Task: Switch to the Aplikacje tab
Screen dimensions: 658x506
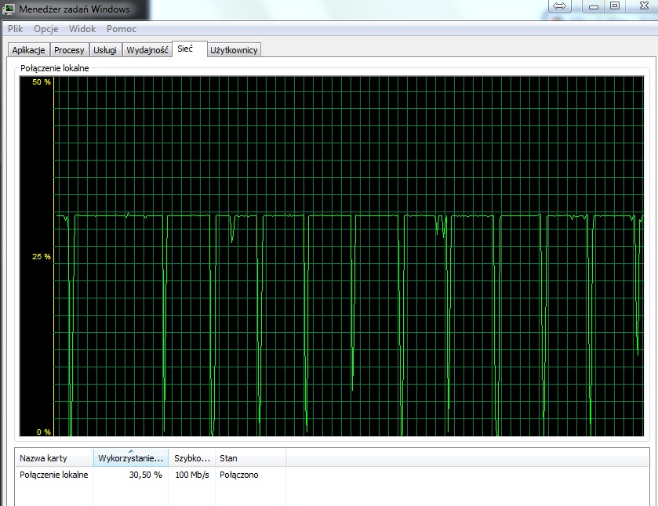Action: [x=28, y=50]
